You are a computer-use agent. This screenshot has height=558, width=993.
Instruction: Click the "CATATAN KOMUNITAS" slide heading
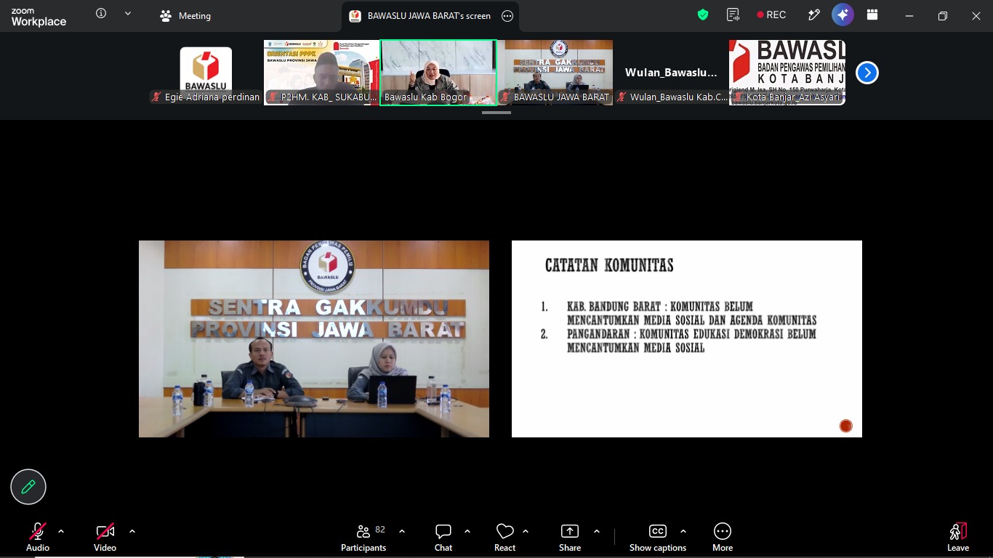(609, 265)
